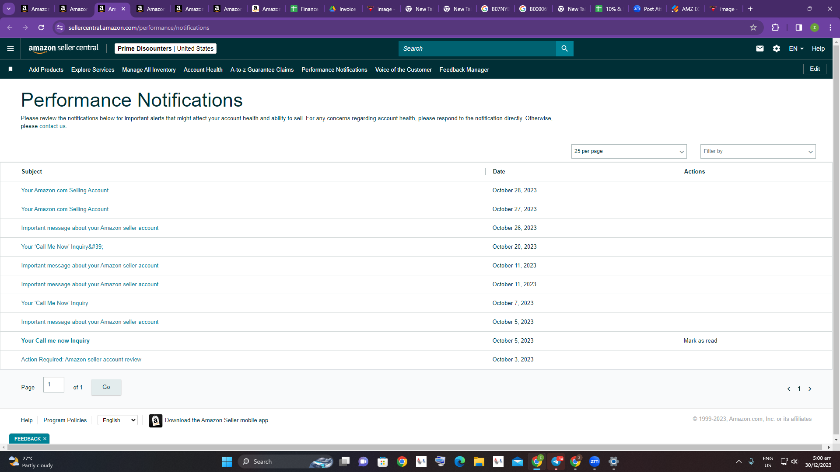The height and width of the screenshot is (472, 840).
Task: Click the FEEDBACK tab button
Action: pos(28,439)
